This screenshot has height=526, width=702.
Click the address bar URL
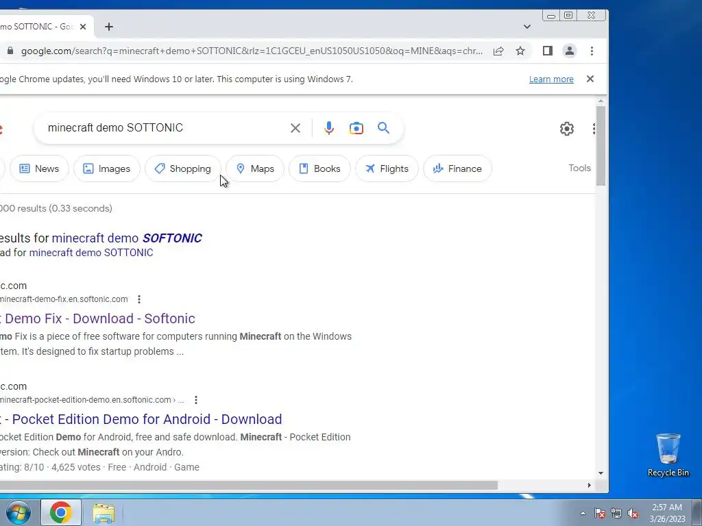click(x=252, y=51)
